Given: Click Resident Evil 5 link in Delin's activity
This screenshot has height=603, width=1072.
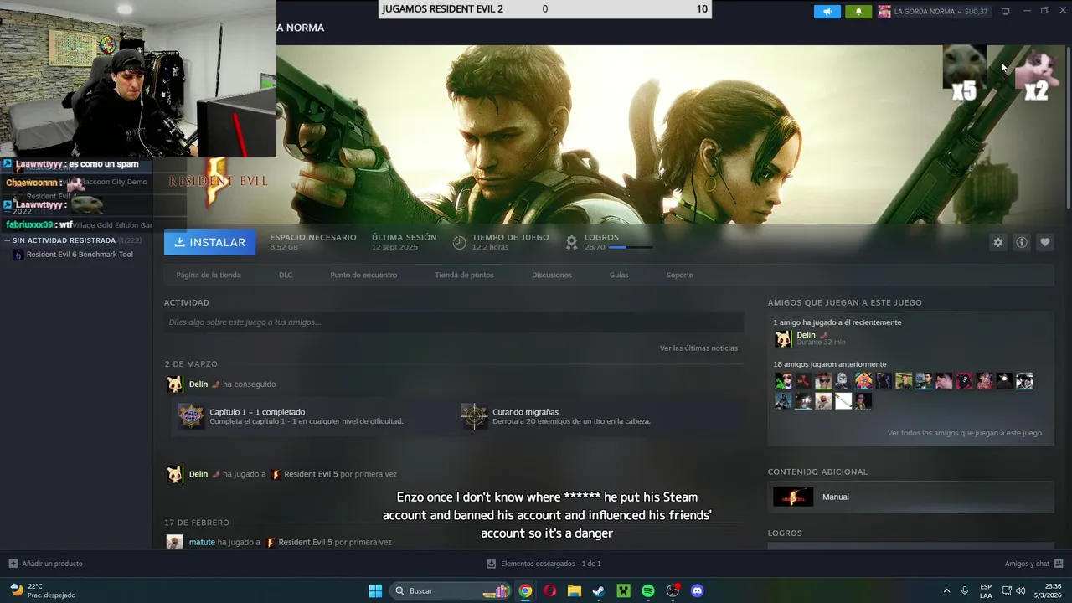Looking at the screenshot, I should (311, 474).
